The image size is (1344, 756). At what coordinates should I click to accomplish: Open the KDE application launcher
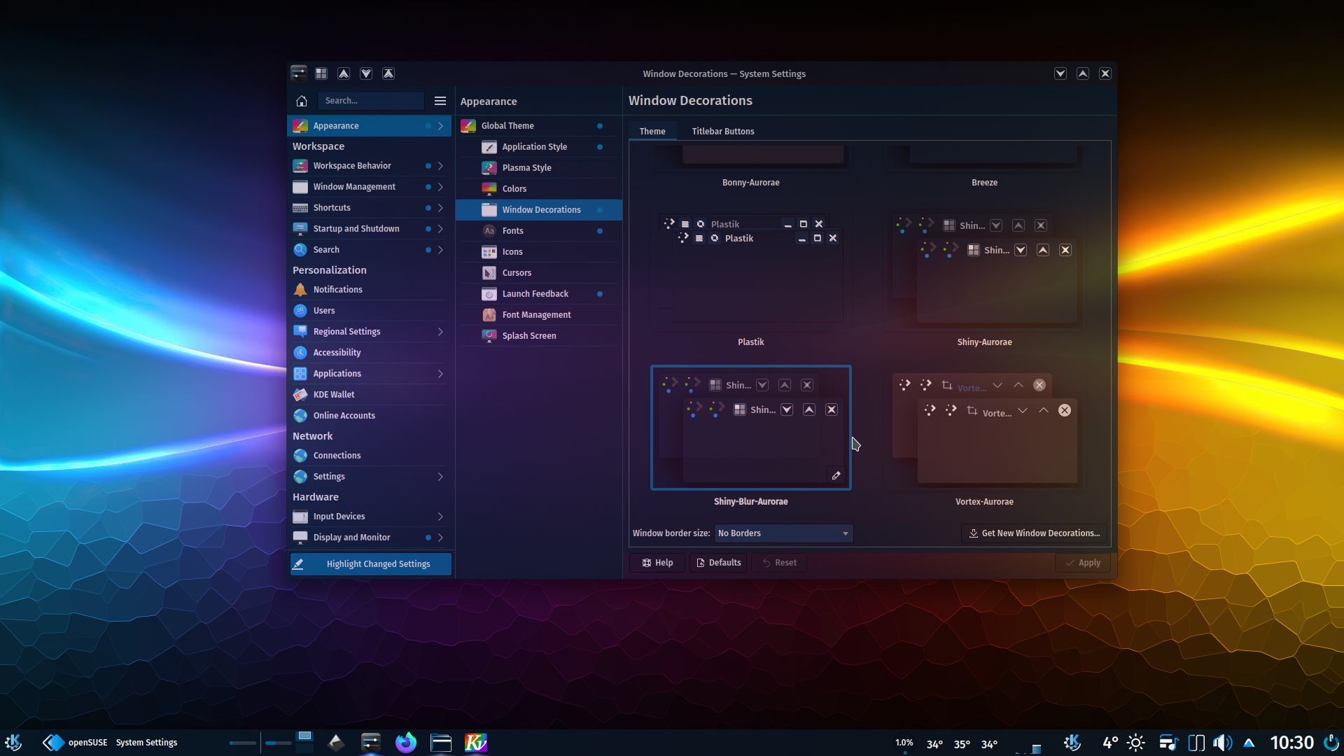click(x=13, y=742)
